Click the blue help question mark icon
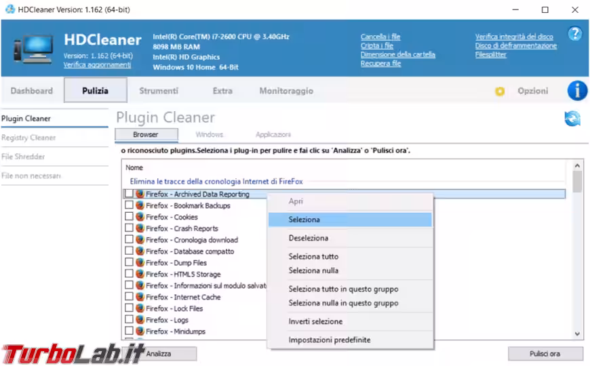Viewport: 590px width, 366px height. coord(574,34)
